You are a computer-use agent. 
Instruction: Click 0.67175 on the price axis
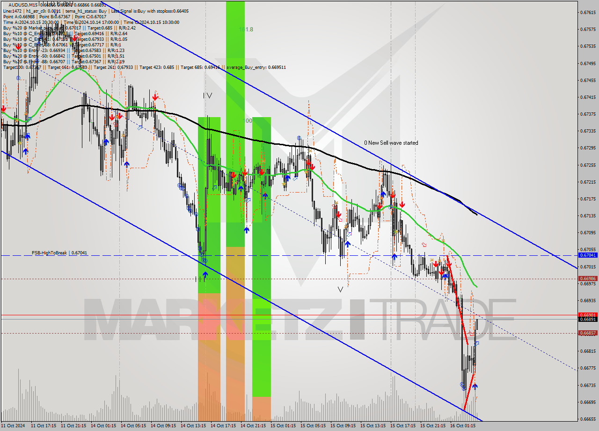[x=588, y=199]
